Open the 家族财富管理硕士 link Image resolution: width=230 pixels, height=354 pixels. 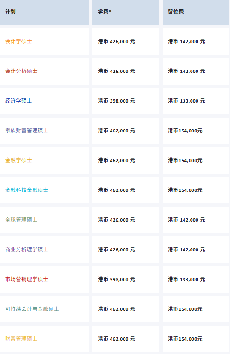26,131
